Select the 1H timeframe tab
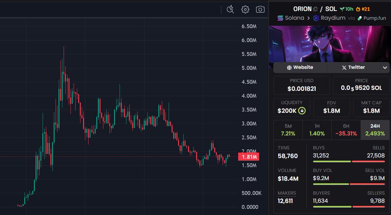Viewport: 391px width, 215px height. [x=317, y=130]
